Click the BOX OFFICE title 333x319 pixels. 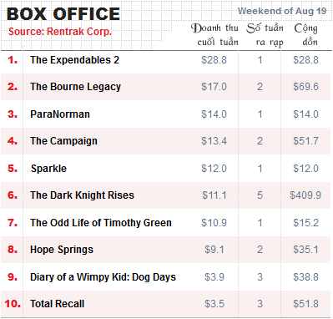[x=63, y=14]
